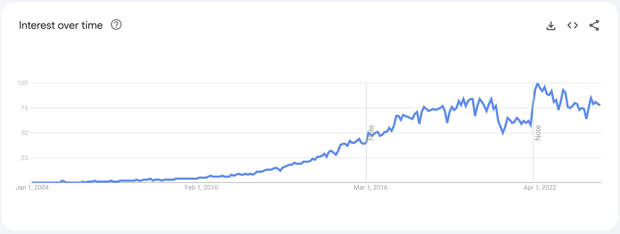
Task: Select the download arrow above the chart
Action: [x=552, y=25]
